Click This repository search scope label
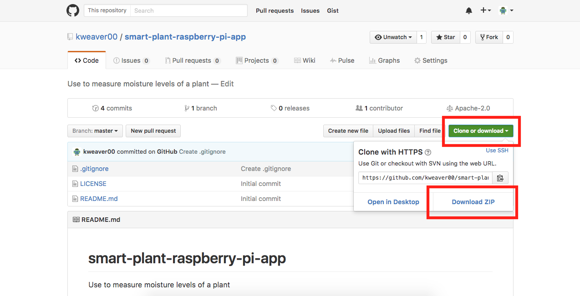 coord(107,10)
